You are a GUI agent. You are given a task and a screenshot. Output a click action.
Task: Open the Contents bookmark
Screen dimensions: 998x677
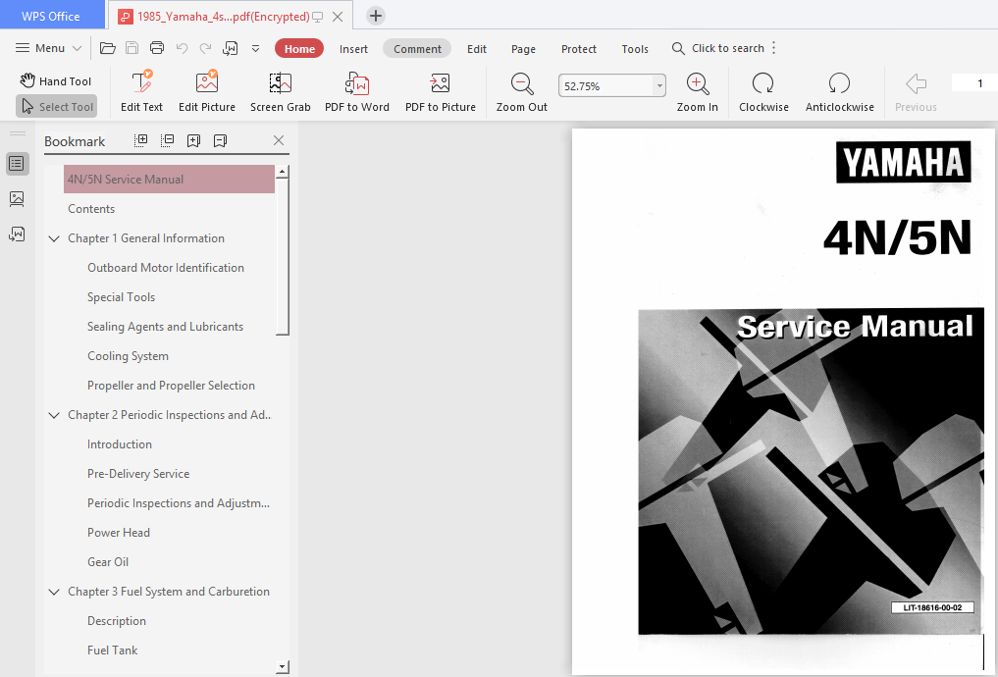[91, 209]
